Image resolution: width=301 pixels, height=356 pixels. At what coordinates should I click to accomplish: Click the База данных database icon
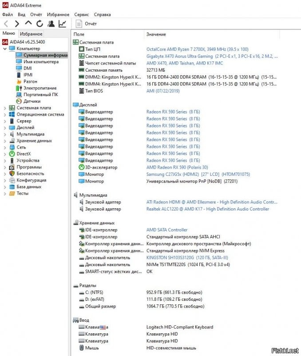point(12,187)
